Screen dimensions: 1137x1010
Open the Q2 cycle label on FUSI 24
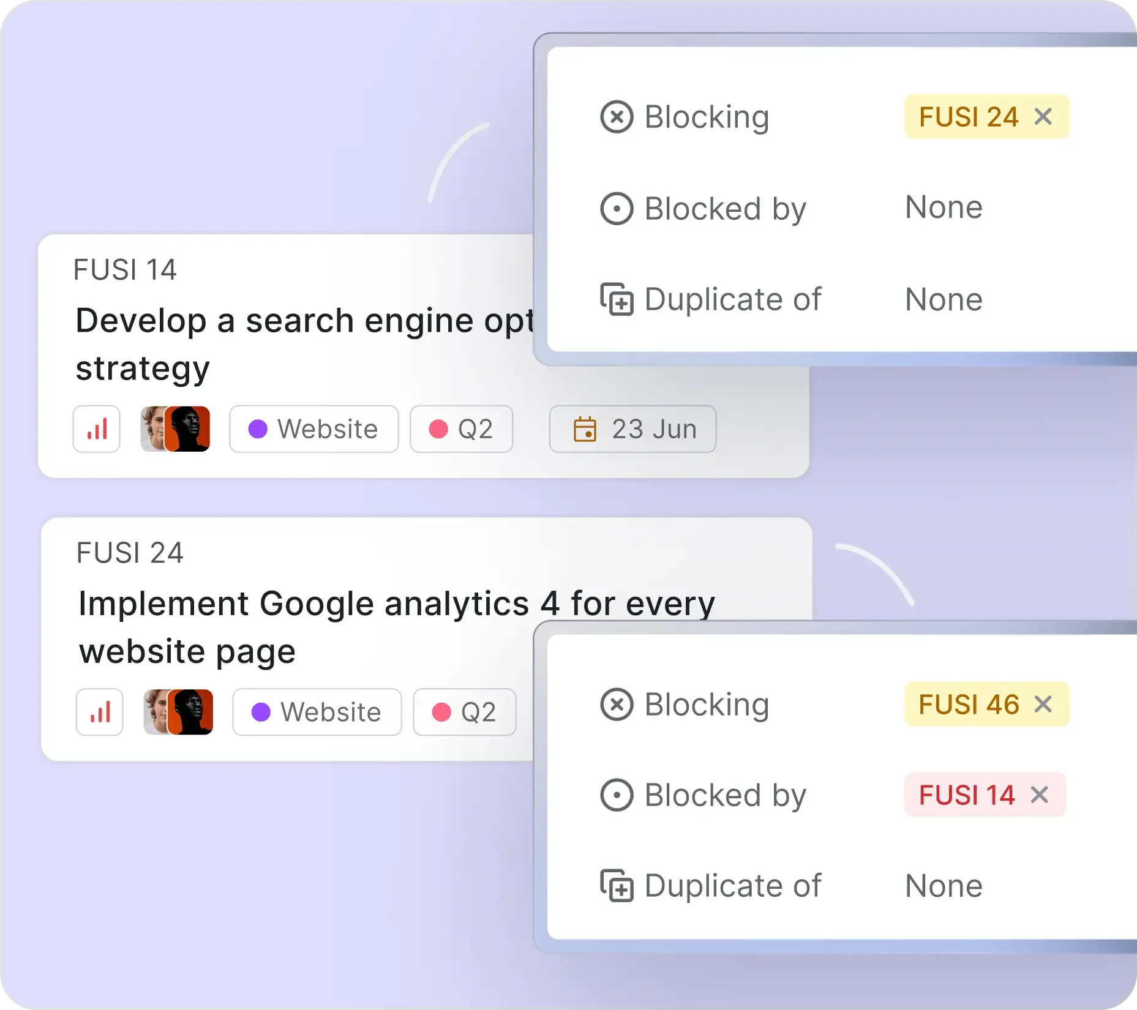click(464, 712)
